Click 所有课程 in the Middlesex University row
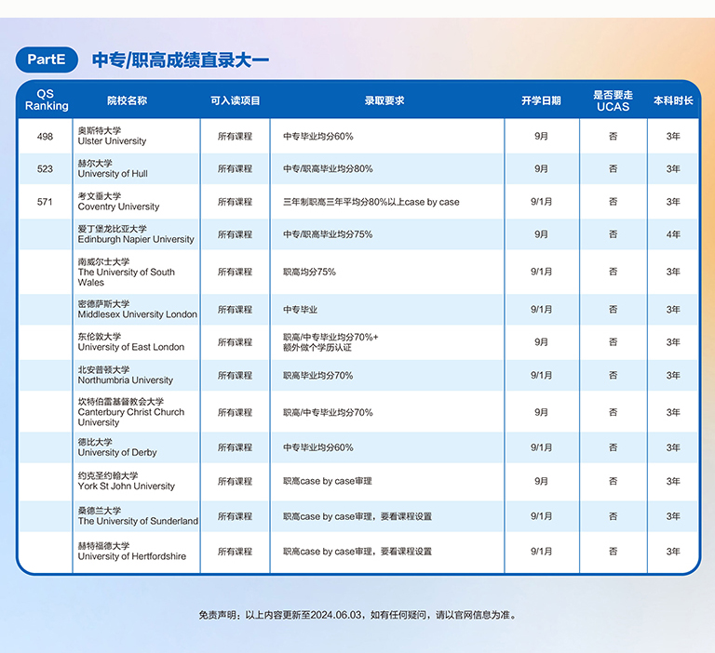The height and width of the screenshot is (653, 715). click(235, 310)
